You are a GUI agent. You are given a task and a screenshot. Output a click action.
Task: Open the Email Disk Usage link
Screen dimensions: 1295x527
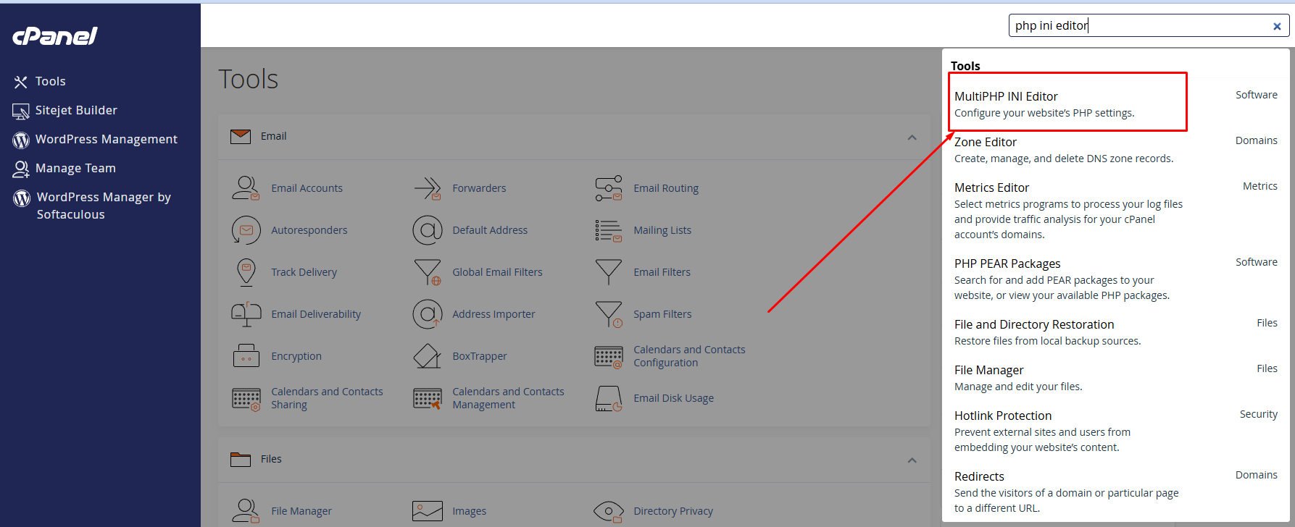point(673,398)
